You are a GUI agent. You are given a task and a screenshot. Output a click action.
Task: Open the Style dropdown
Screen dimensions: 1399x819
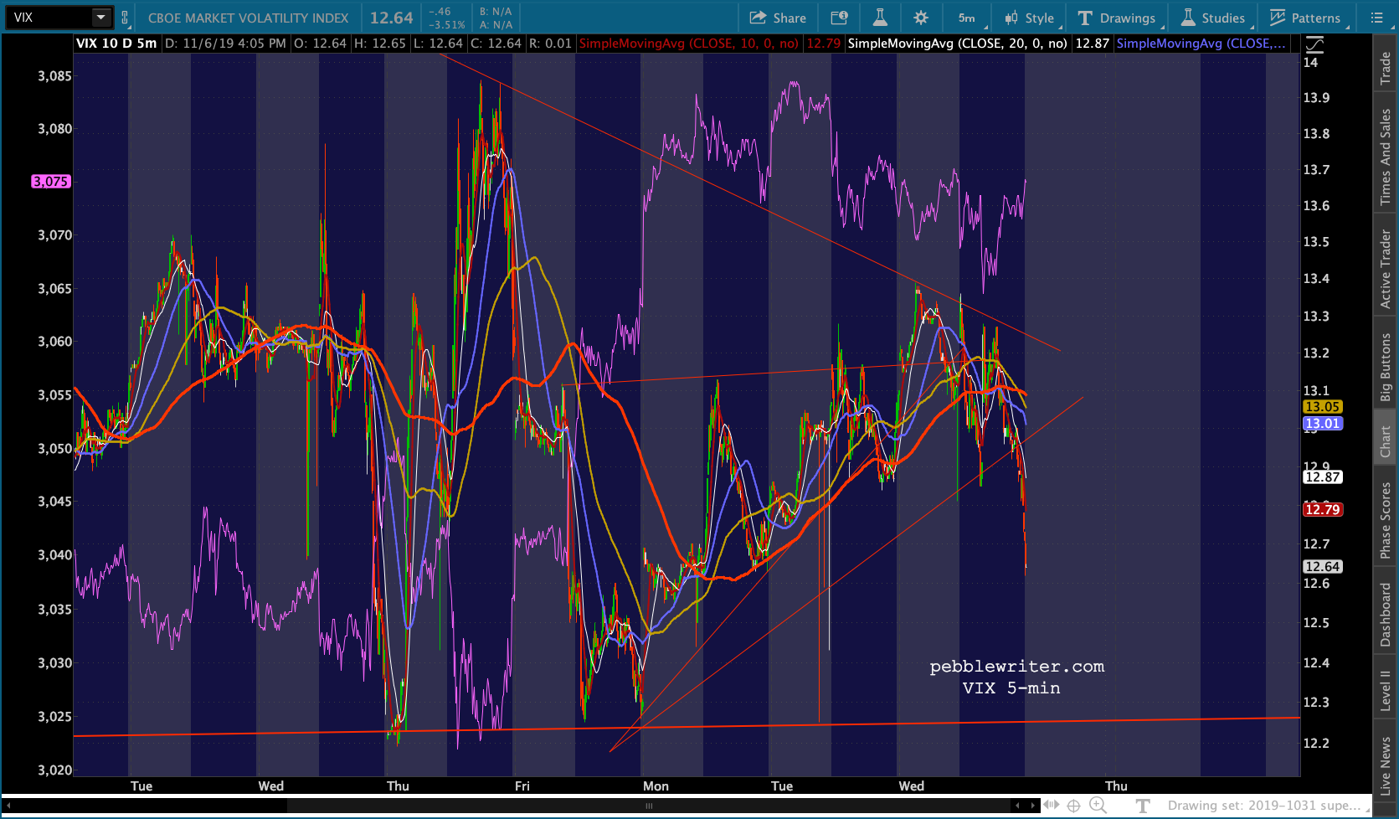click(x=1031, y=18)
